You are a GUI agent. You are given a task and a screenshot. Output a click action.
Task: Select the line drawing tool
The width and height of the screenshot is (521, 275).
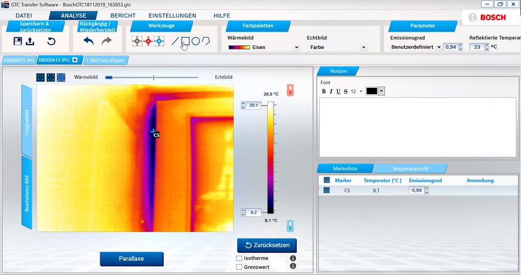(x=175, y=41)
